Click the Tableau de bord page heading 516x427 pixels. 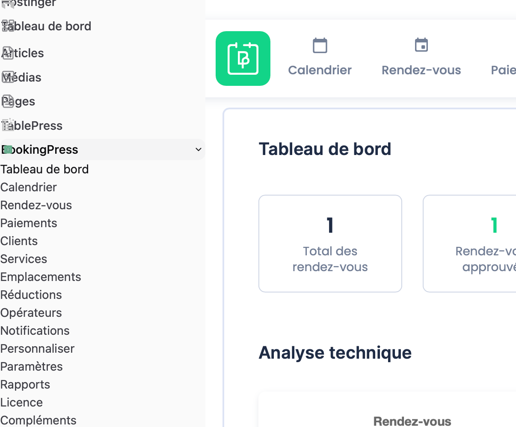pyautogui.click(x=325, y=149)
